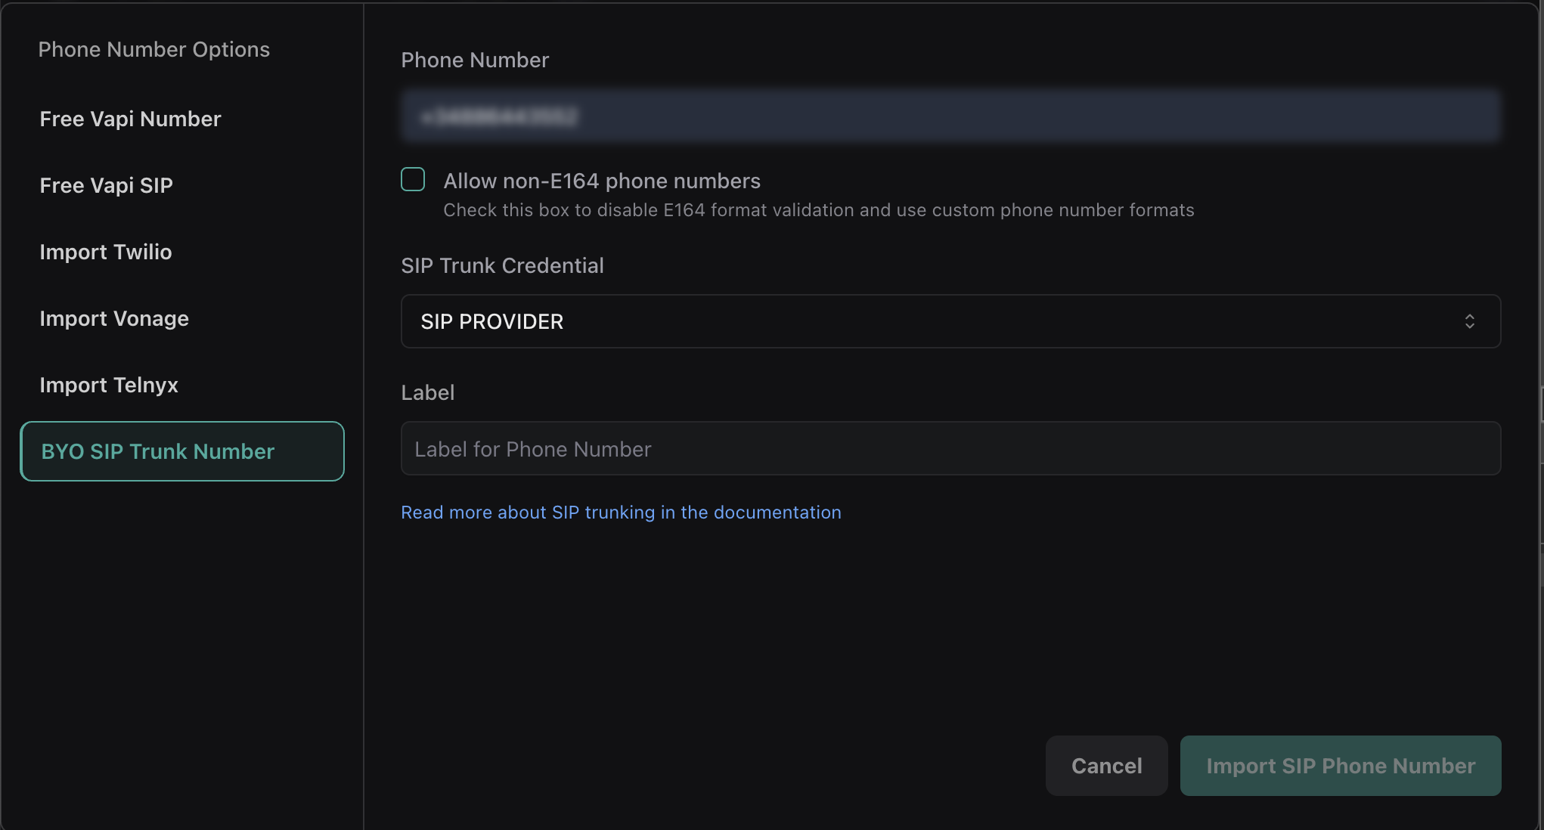Click Import SIP Phone Number
The image size is (1544, 830).
pos(1340,766)
